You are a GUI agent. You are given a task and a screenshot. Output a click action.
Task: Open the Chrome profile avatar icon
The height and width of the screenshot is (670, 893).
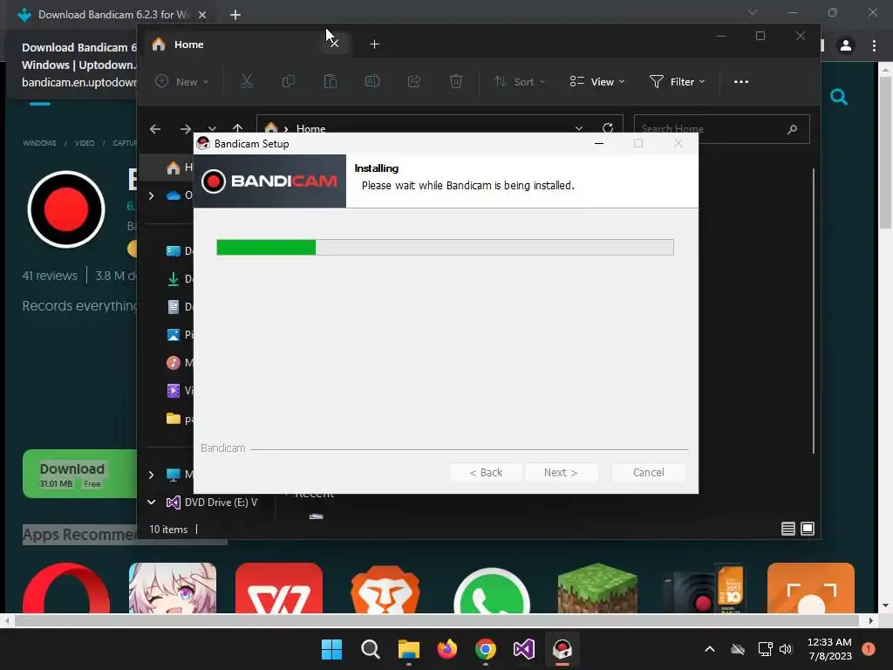coord(846,45)
